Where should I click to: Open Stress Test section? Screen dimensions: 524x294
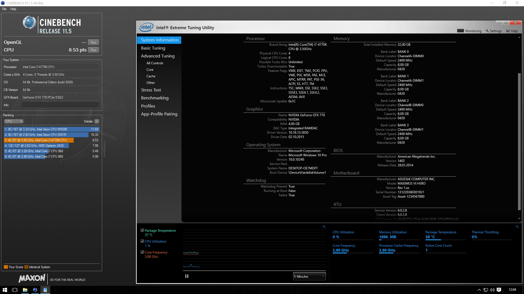[x=151, y=90]
